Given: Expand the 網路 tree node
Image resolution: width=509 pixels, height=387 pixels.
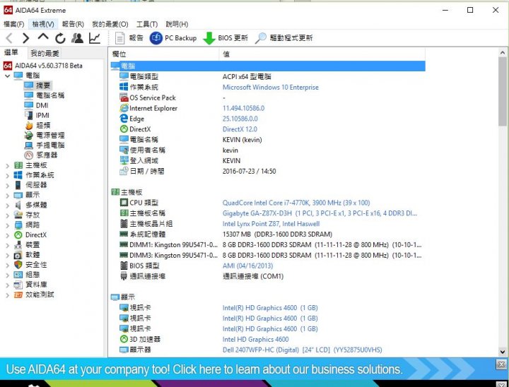Looking at the screenshot, I should 7,225.
